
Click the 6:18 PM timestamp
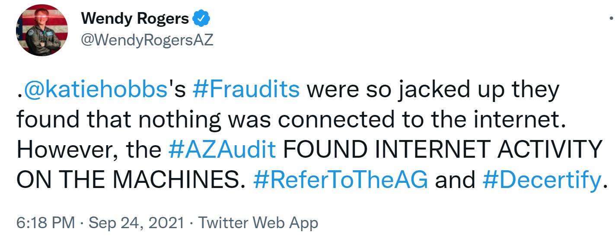[x=46, y=223]
